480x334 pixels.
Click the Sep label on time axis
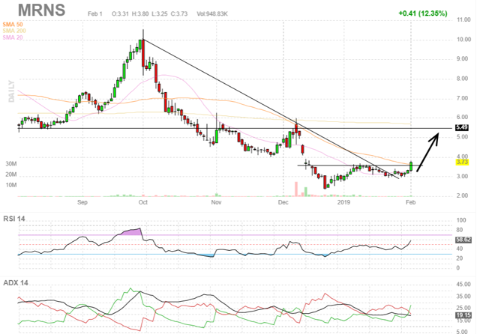(82, 202)
